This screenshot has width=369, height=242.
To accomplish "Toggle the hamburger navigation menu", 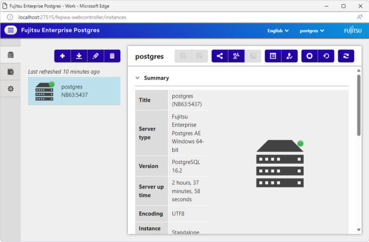I will [11, 30].
